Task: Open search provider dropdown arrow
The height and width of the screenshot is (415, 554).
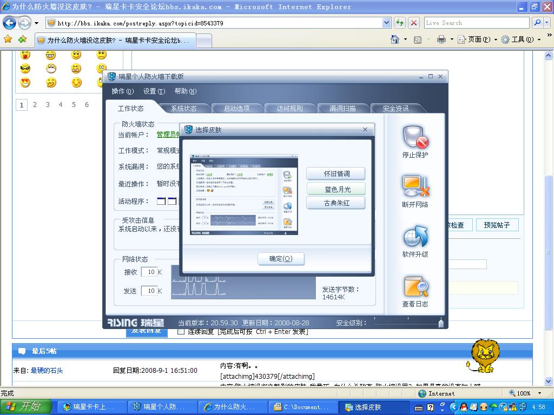Action: point(546,23)
